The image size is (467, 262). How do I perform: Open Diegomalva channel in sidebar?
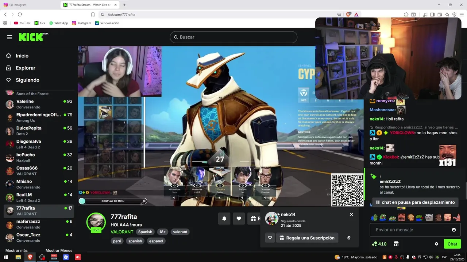pyautogui.click(x=39, y=144)
